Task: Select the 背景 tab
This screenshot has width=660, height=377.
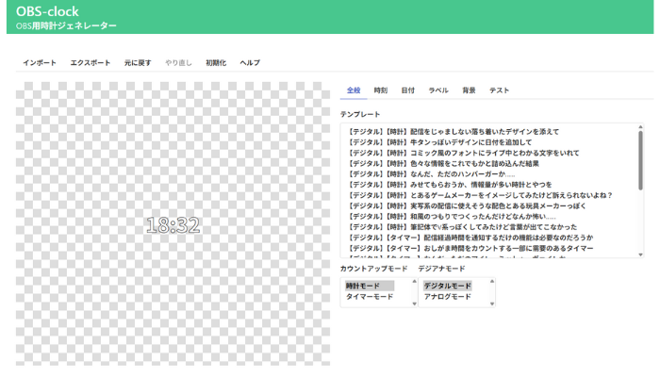Action: [469, 90]
